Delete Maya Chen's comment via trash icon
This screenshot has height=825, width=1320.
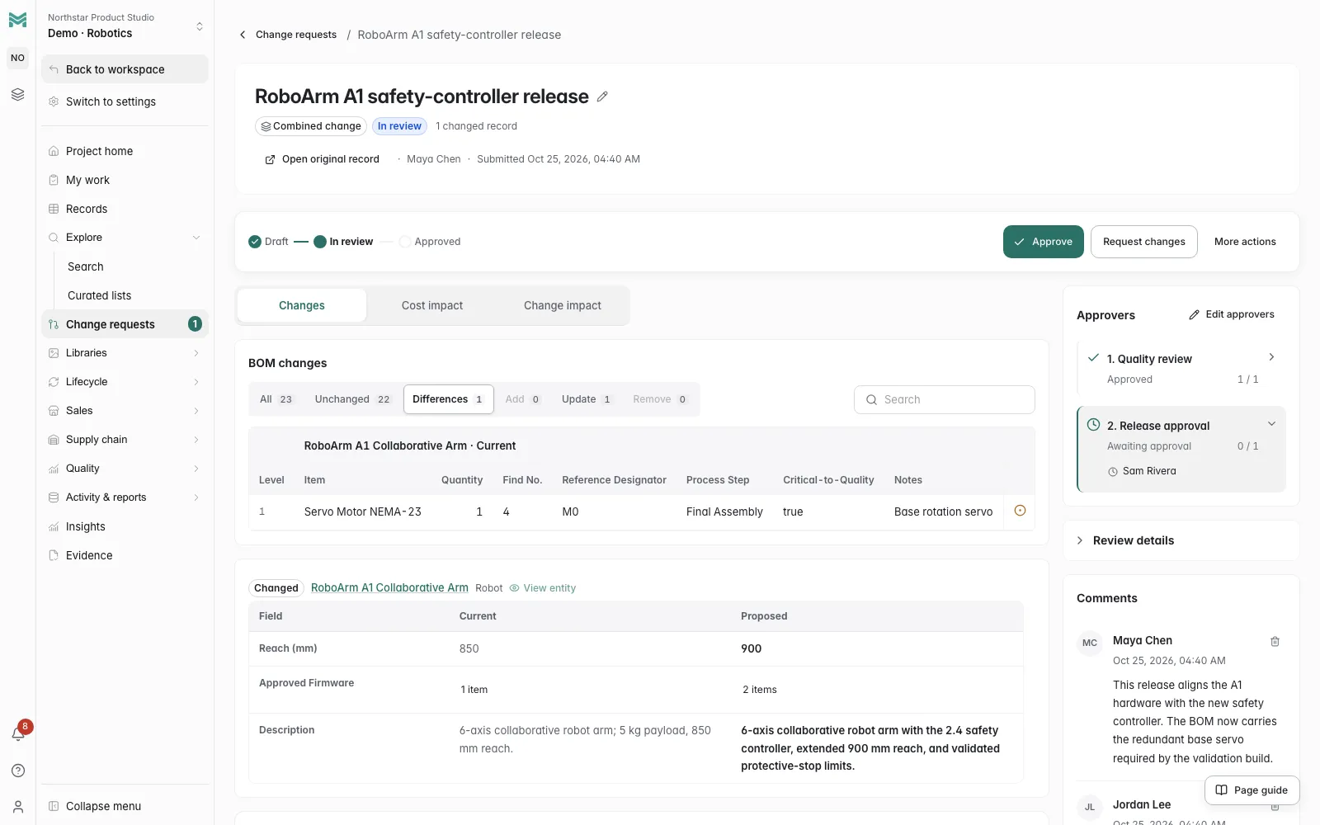point(1275,641)
